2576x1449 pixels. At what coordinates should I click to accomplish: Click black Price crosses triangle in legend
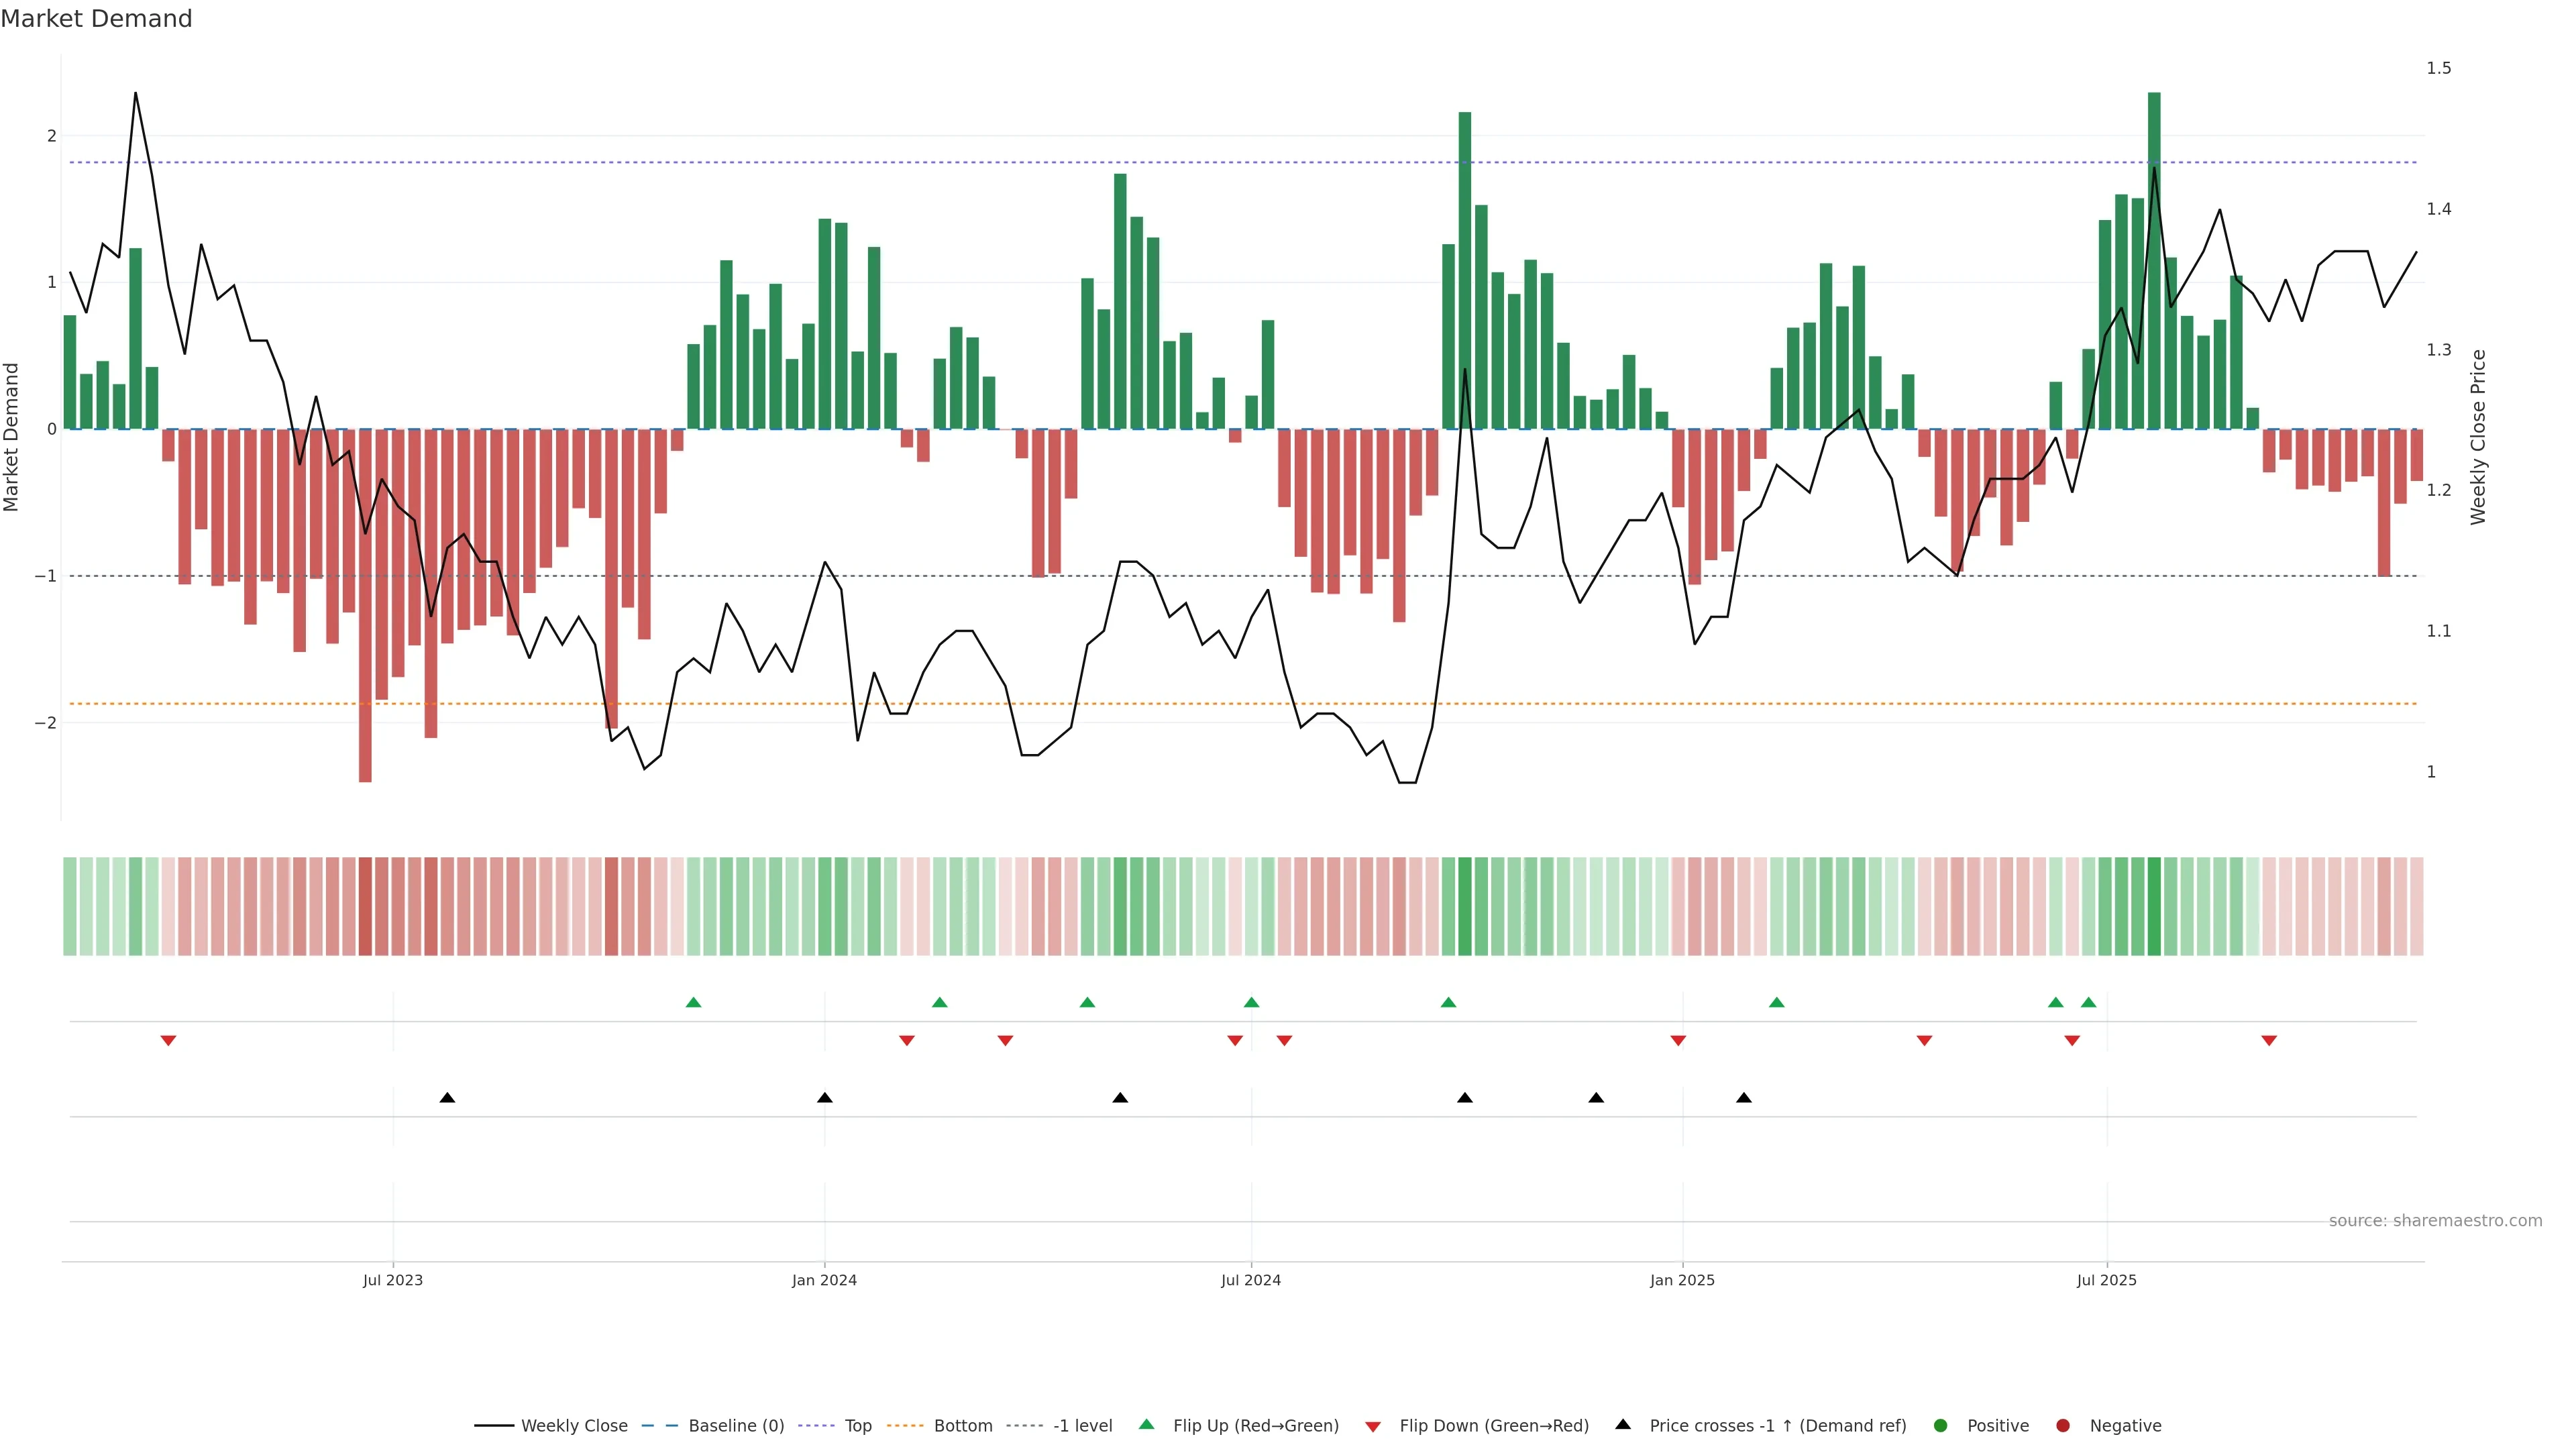[1623, 1425]
